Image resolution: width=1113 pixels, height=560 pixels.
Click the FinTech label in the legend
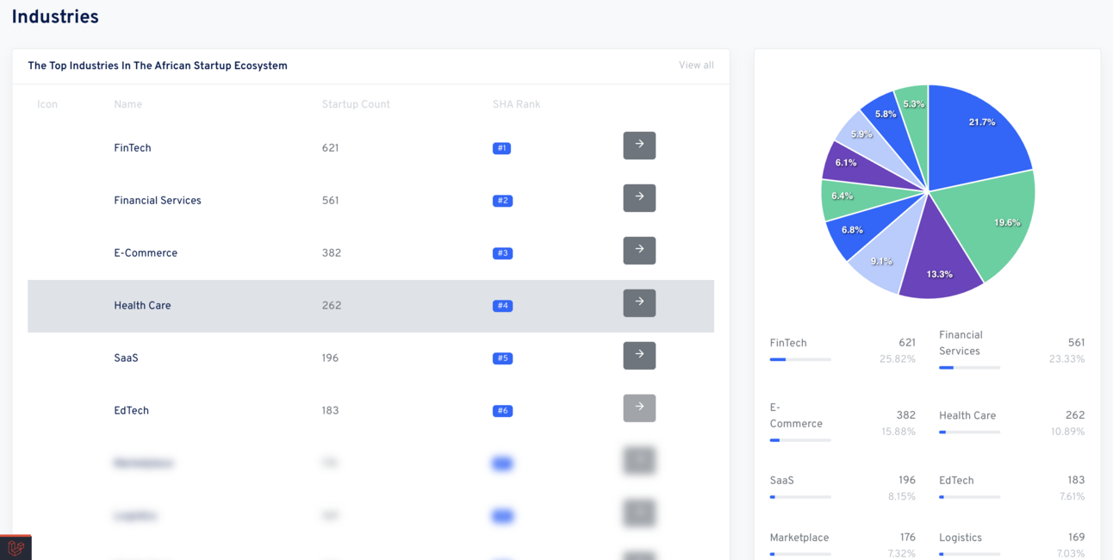point(788,343)
